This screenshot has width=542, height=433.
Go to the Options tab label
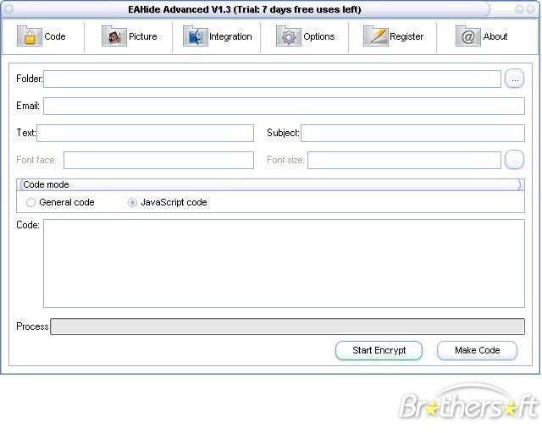pyautogui.click(x=319, y=36)
